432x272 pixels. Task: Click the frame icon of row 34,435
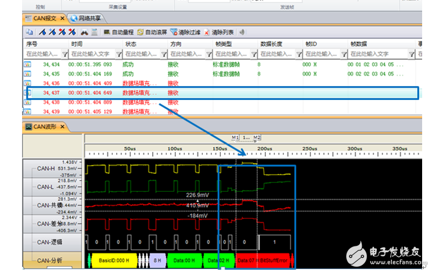[x=27, y=74]
